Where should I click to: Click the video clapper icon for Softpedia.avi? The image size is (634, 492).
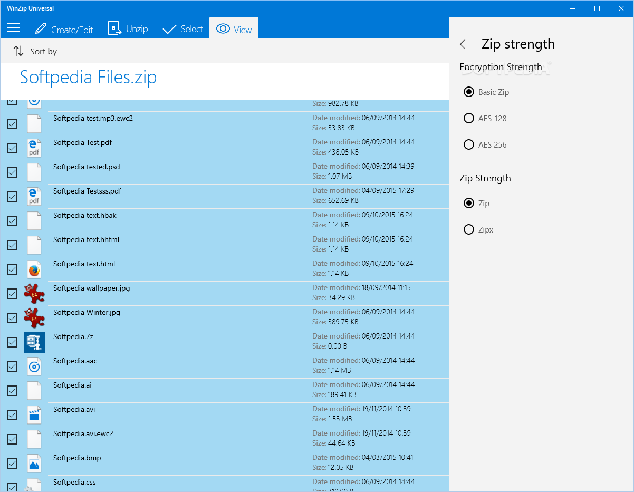pos(34,415)
